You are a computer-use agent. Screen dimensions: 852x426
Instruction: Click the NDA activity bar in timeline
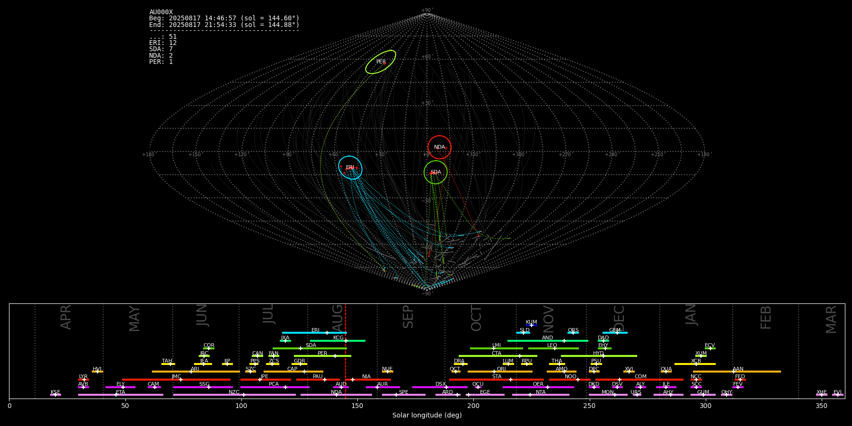[x=337, y=395]
